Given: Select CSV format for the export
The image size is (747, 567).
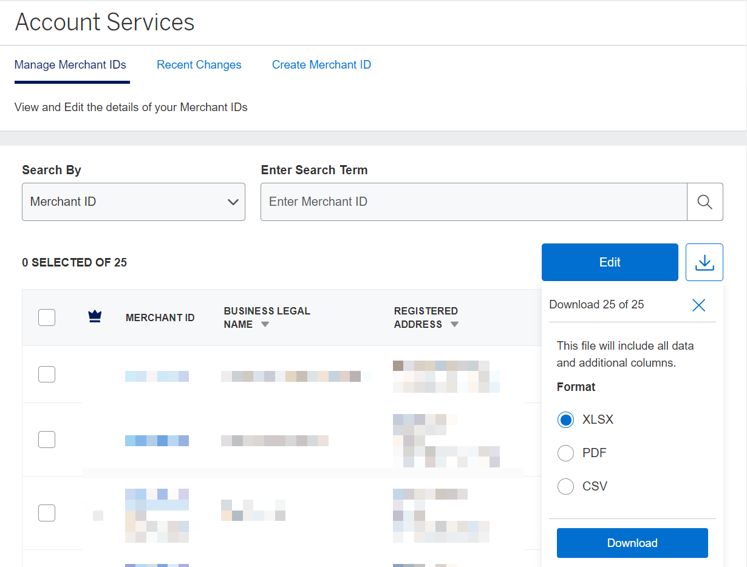Looking at the screenshot, I should [x=565, y=486].
